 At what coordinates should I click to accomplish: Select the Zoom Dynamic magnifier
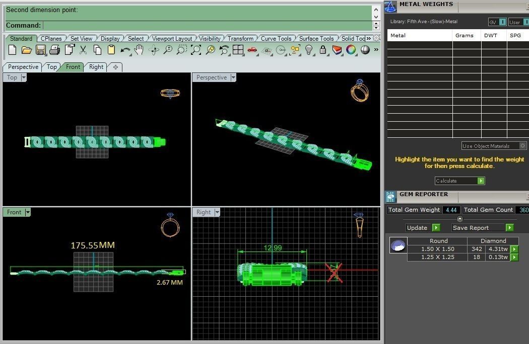pyautogui.click(x=168, y=50)
